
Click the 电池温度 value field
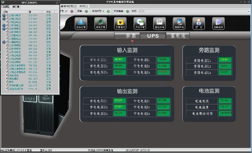pyautogui.click(x=225, y=107)
